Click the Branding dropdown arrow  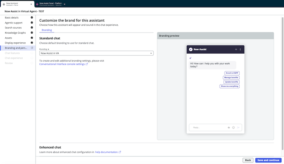(x=151, y=53)
